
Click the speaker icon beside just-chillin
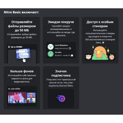pos(9,89)
